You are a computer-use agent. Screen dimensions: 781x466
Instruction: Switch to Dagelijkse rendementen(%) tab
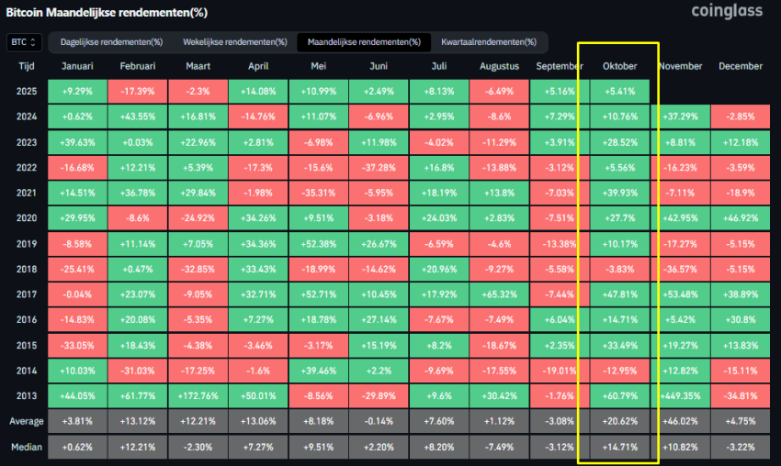(x=111, y=42)
